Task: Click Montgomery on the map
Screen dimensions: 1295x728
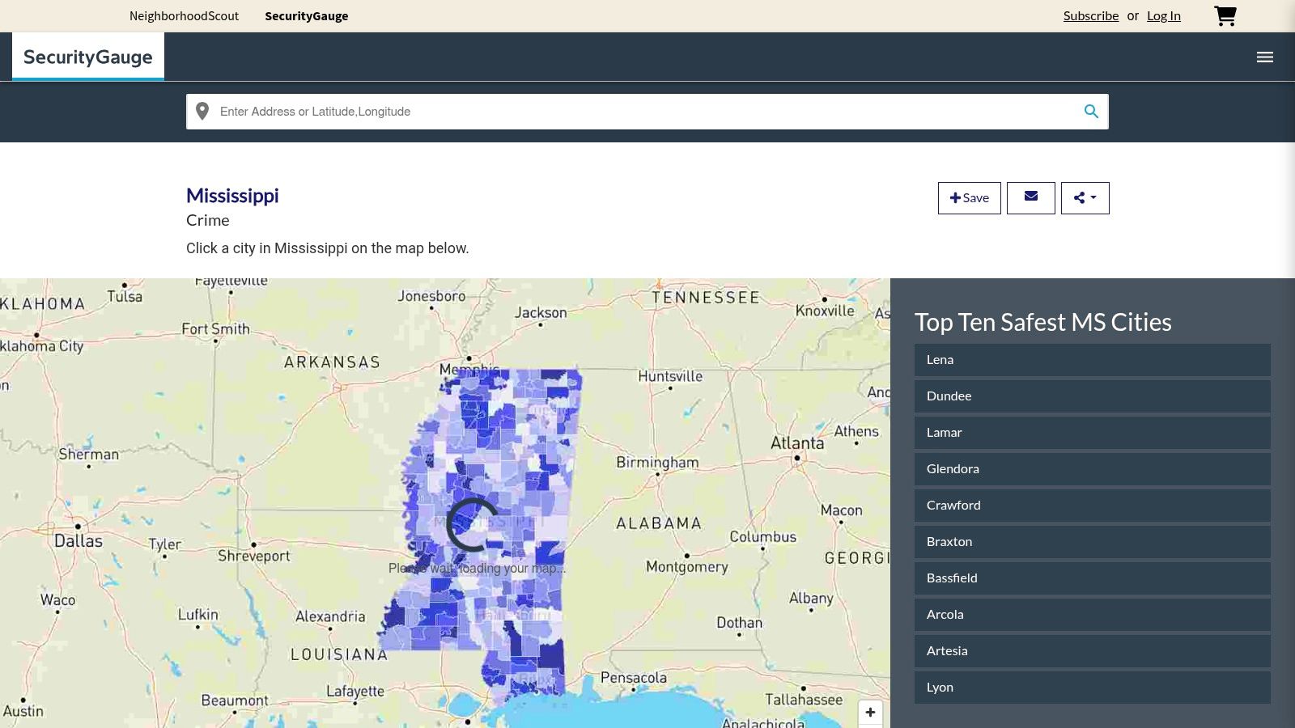Action: pyautogui.click(x=687, y=567)
